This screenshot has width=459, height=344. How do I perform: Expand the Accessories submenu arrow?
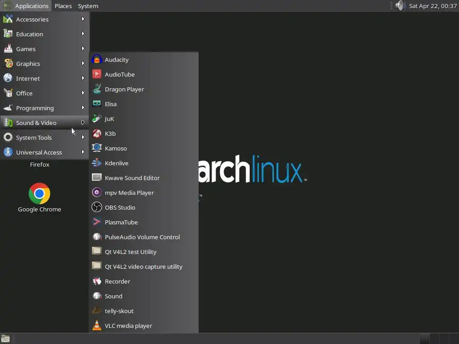click(x=83, y=19)
